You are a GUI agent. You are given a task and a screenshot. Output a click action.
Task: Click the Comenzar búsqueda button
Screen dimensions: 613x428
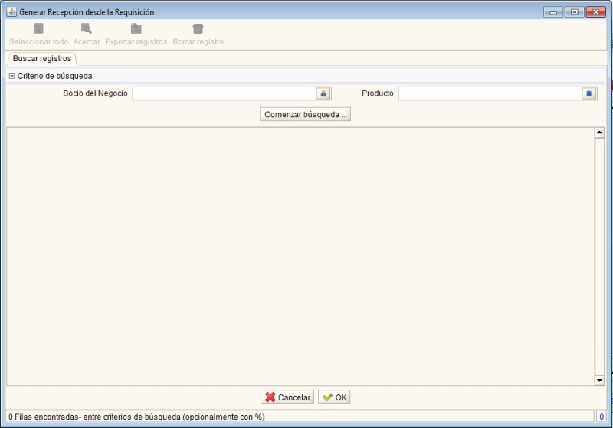point(305,114)
